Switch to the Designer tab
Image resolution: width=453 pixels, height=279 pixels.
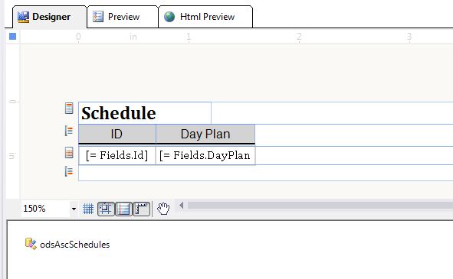pos(50,17)
